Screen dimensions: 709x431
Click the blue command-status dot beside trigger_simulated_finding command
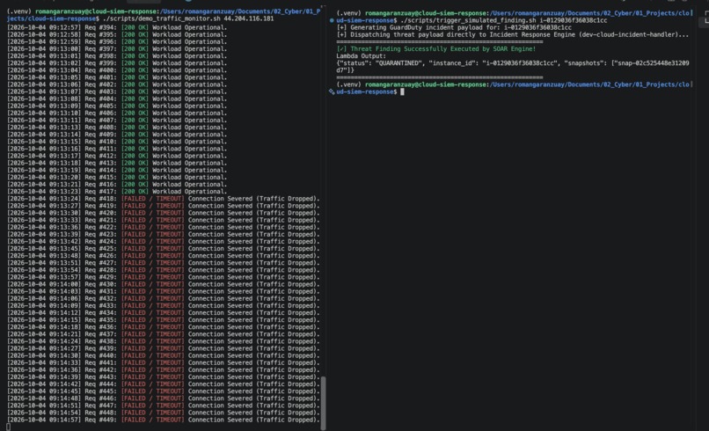[332, 20]
